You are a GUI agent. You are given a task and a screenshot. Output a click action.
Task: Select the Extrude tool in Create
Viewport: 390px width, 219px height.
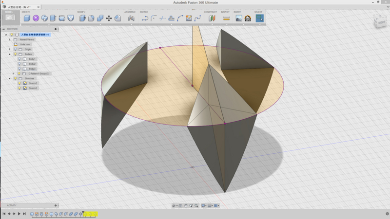(x=53, y=18)
